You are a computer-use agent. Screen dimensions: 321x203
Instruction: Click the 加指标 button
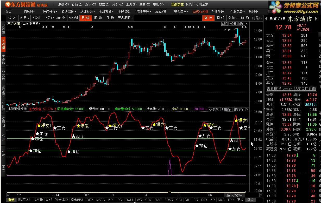[x=226, y=109]
